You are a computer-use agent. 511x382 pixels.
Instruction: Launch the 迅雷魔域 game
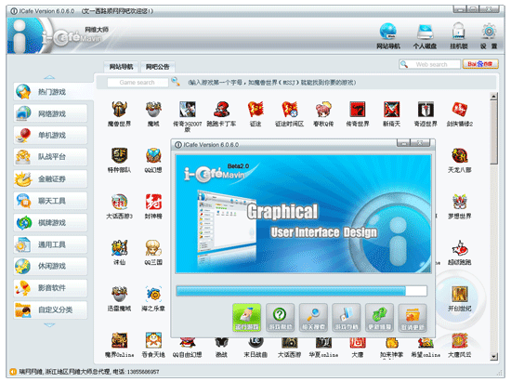click(x=119, y=294)
